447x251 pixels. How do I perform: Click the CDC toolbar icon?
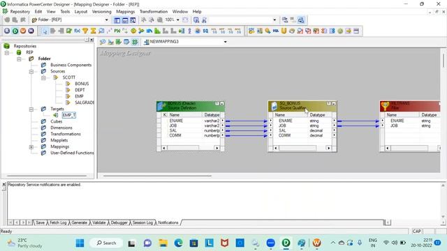click(251, 31)
